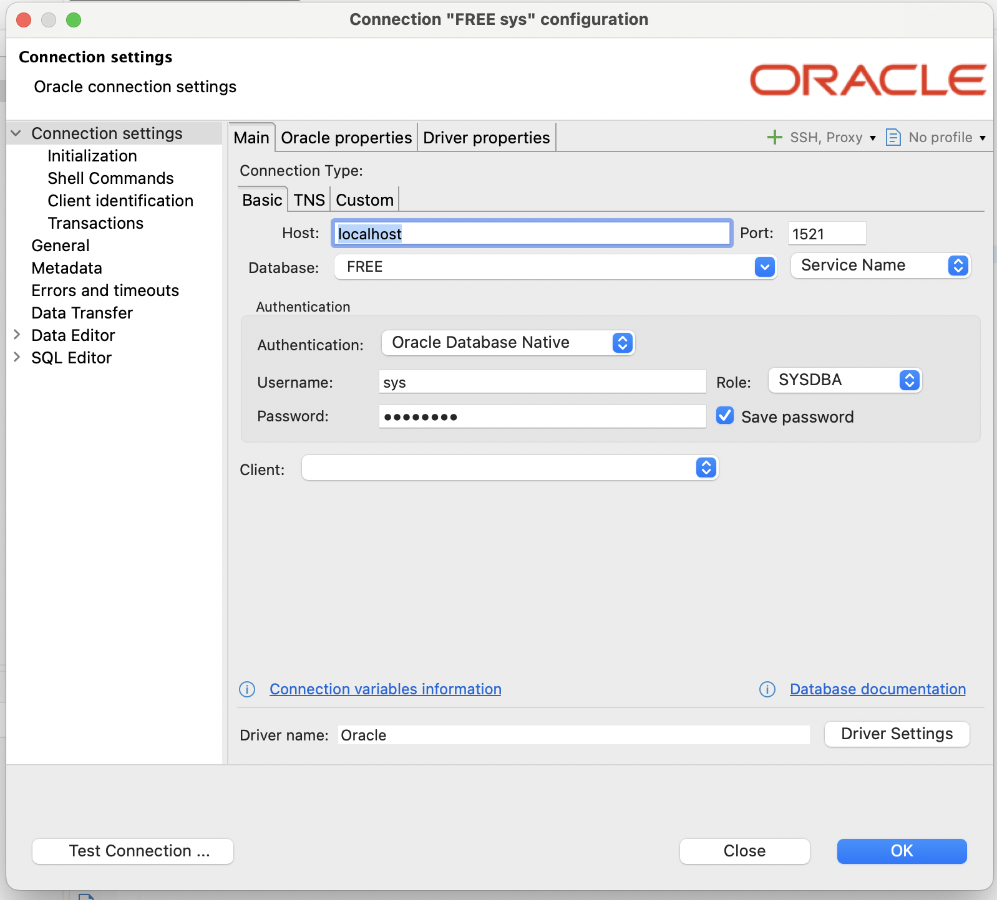Select the Basic connection type tab

click(262, 200)
